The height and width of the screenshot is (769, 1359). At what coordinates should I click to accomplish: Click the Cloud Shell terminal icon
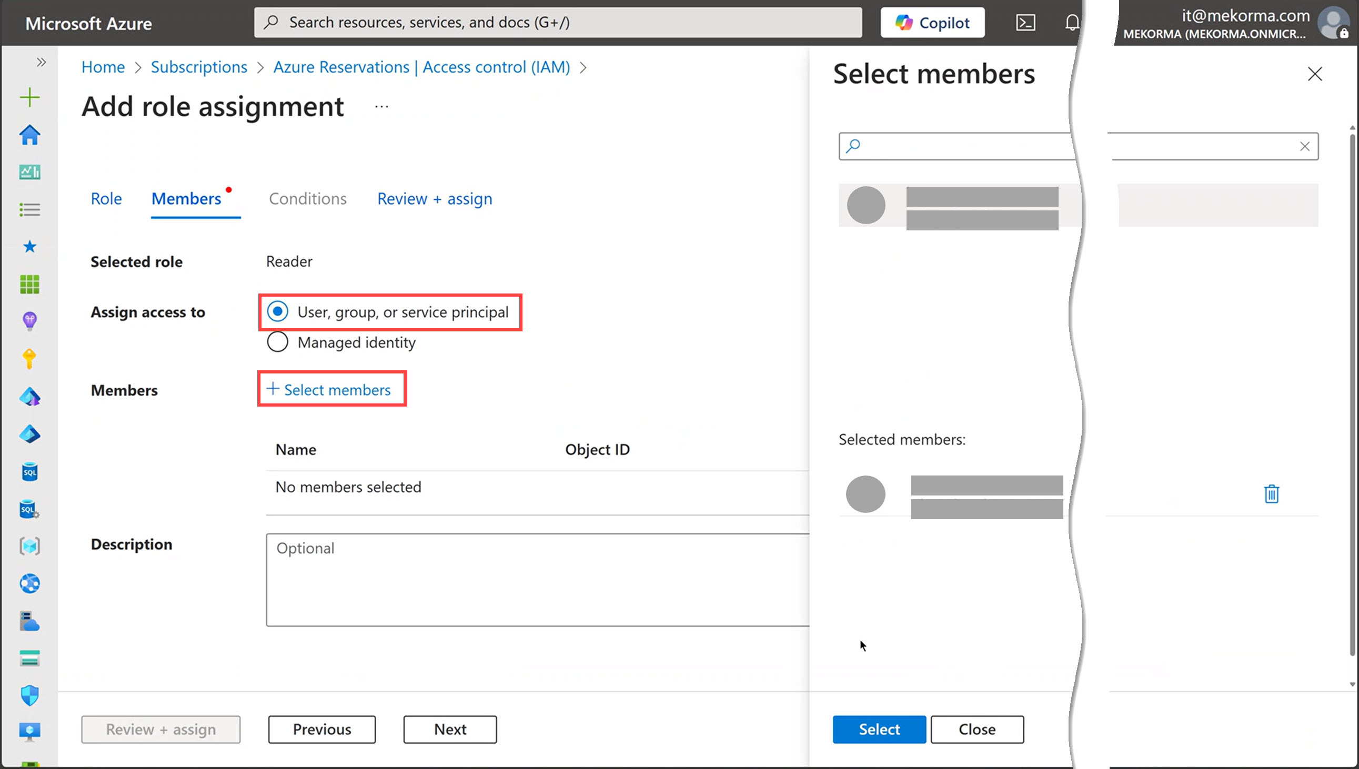pos(1025,23)
